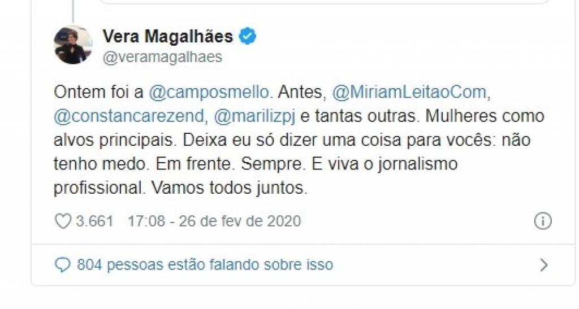Viewport: 579px width, 309px height.
Task: Open the tweet info icon
Action: pos(543,221)
